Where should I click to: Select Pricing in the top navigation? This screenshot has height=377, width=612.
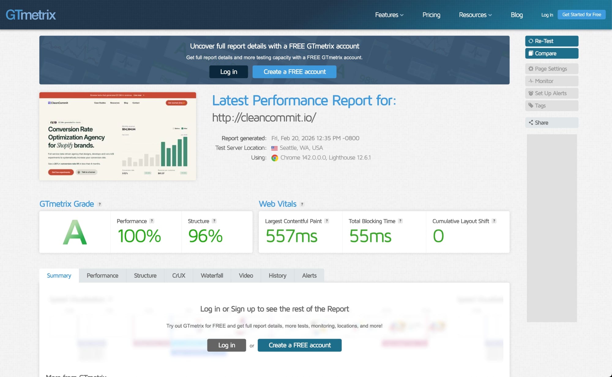point(431,15)
